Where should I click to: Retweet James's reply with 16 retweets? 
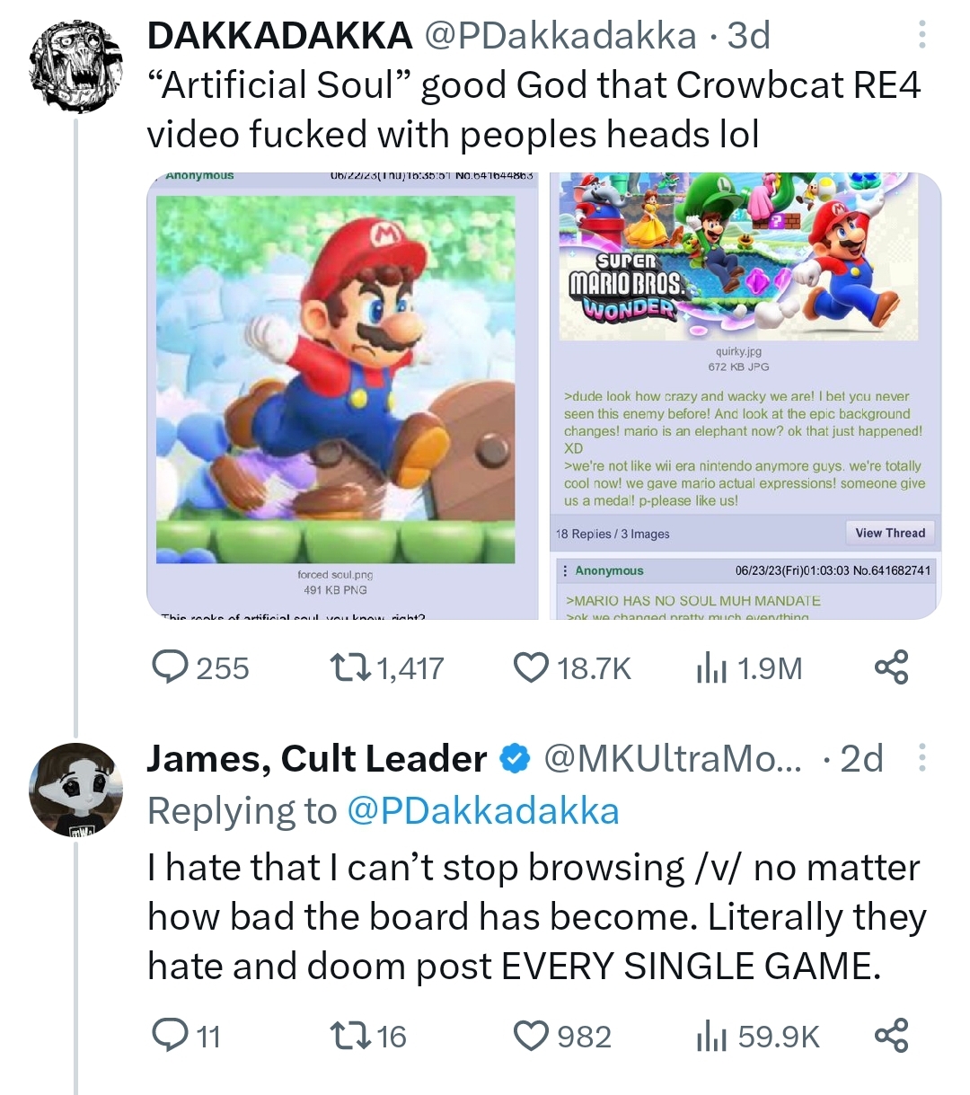click(x=348, y=1036)
